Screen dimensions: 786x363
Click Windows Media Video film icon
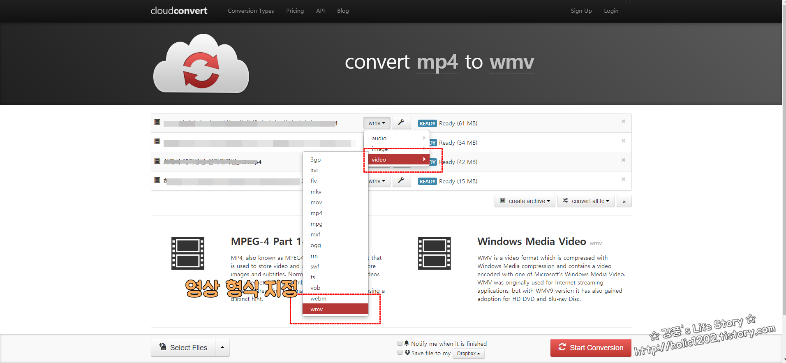tap(435, 253)
